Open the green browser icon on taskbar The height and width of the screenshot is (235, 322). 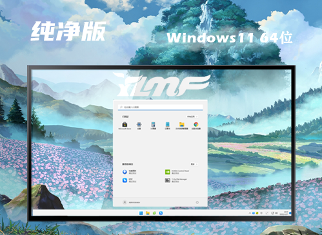(x=154, y=213)
